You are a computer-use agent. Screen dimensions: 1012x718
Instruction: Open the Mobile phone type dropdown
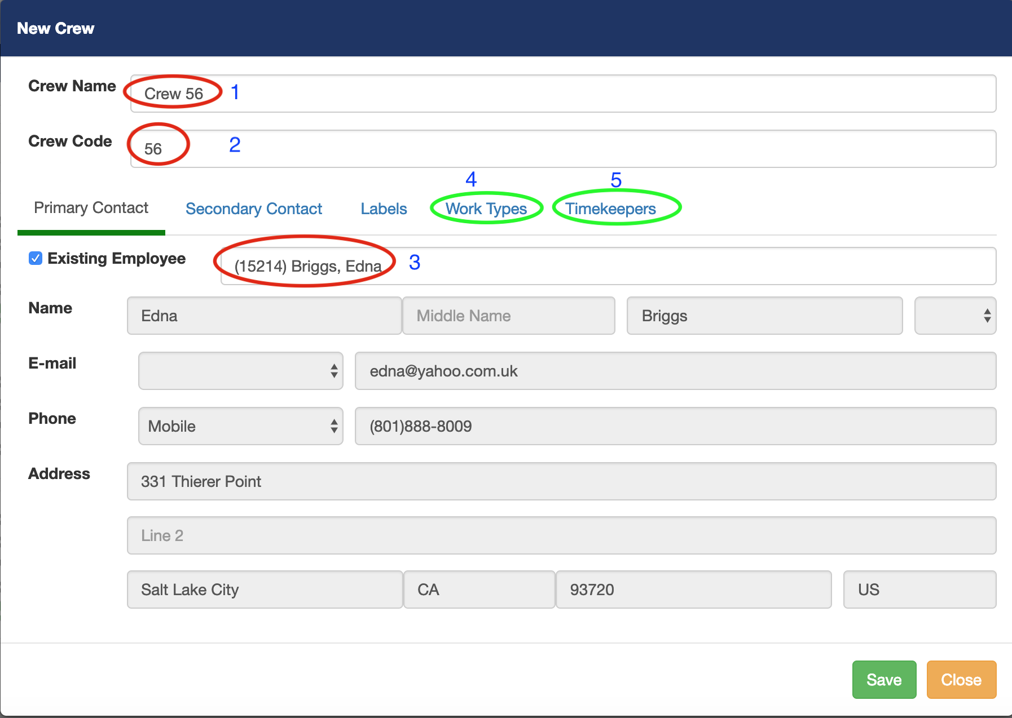tap(240, 426)
